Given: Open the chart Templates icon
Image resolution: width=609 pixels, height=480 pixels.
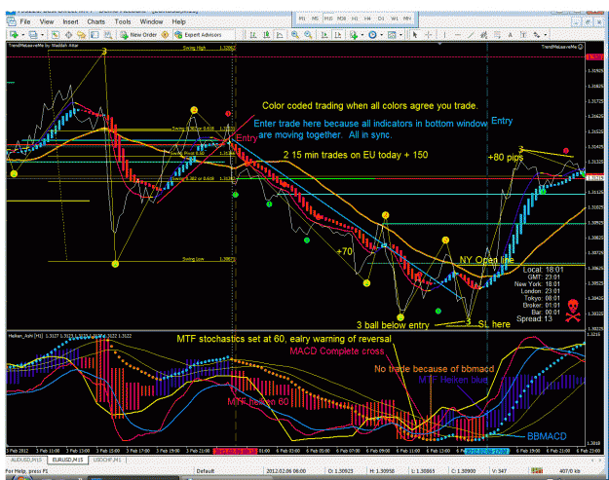Looking at the screenshot, I should [392, 35].
